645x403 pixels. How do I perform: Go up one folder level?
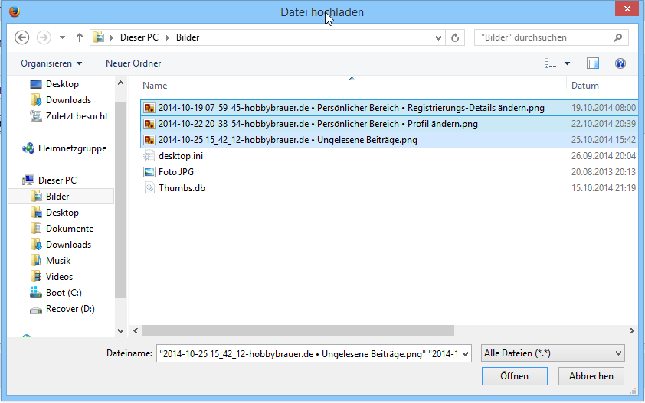click(79, 37)
